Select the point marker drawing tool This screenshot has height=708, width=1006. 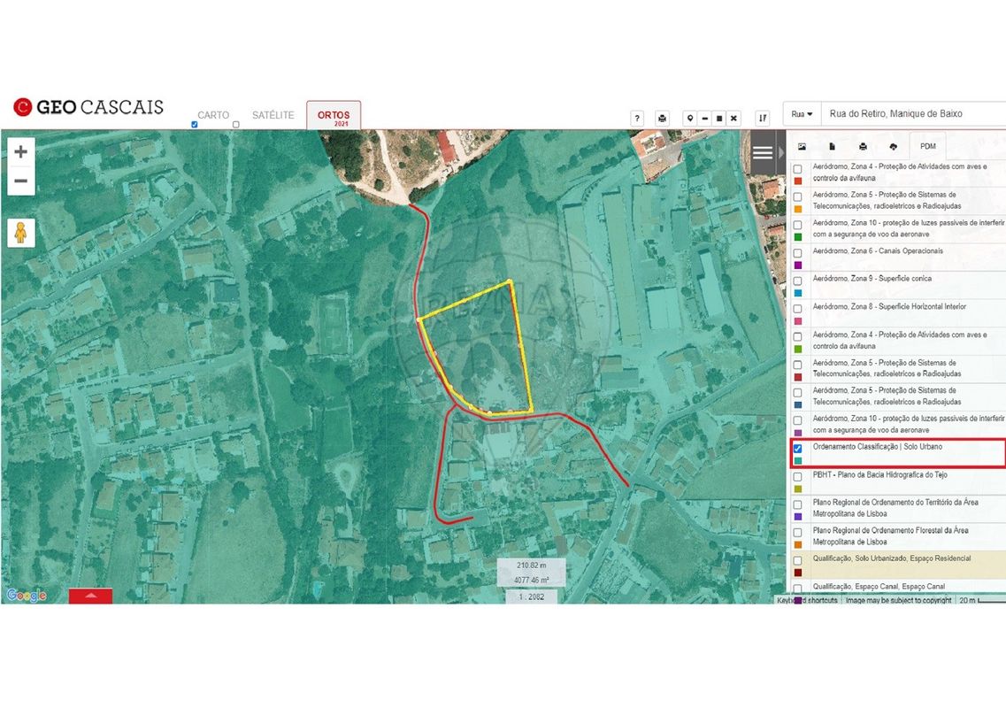coord(690,118)
